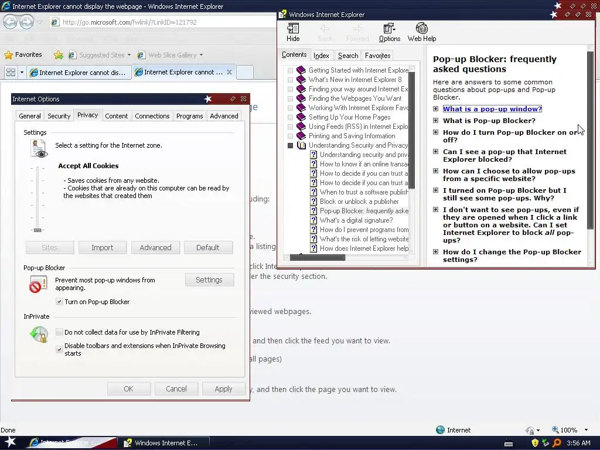This screenshot has height=450, width=600.
Task: Click the security shield tray icon
Action: [535, 443]
